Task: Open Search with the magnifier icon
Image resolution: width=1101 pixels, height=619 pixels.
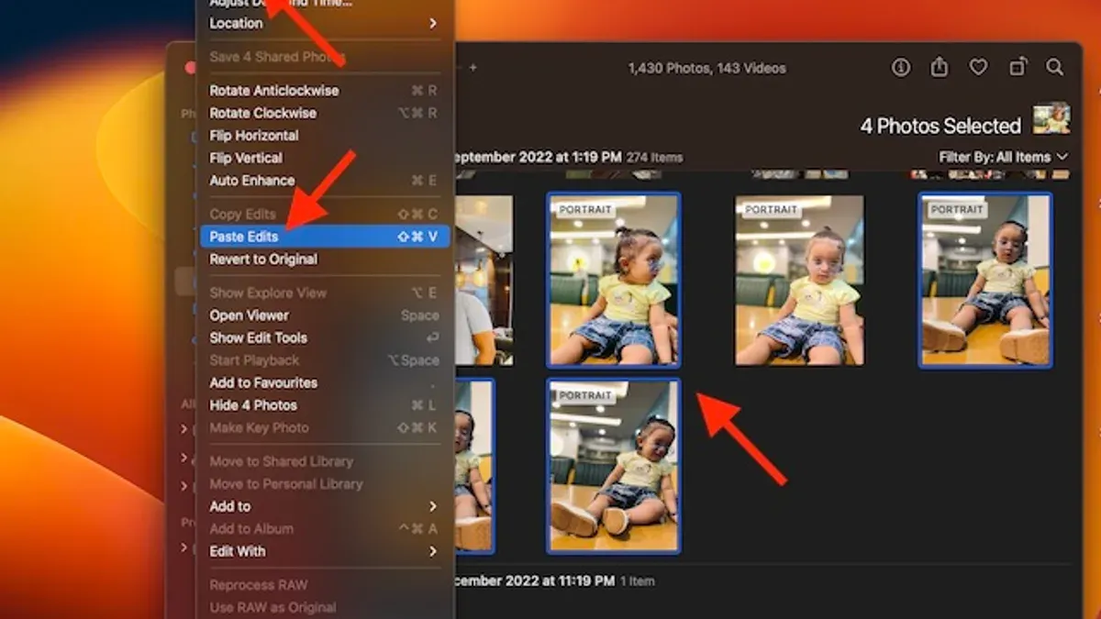Action: [x=1055, y=67]
